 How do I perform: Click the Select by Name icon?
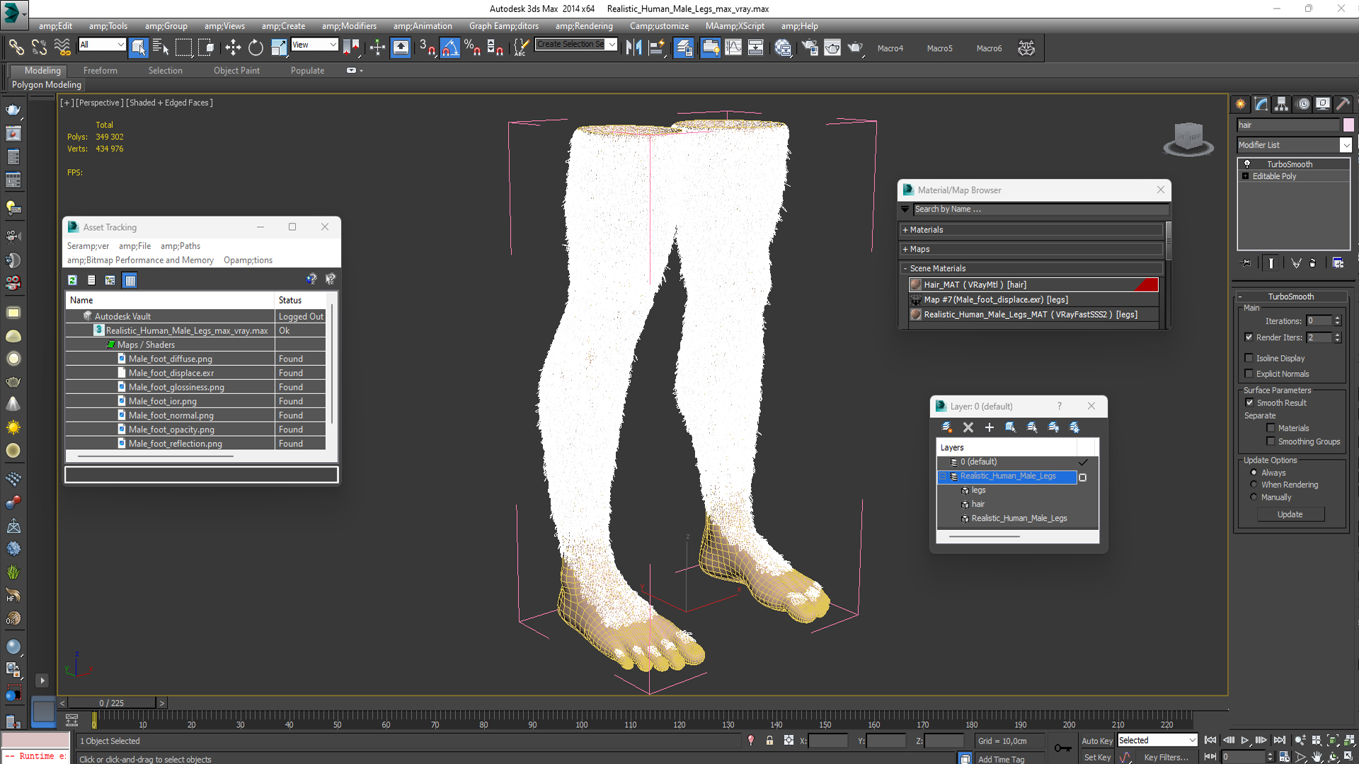(x=161, y=48)
